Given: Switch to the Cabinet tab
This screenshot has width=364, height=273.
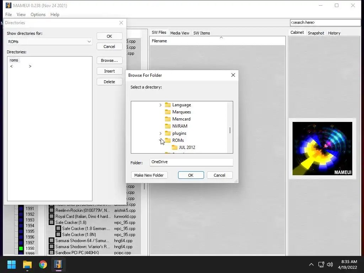Looking at the screenshot, I should click(x=297, y=32).
